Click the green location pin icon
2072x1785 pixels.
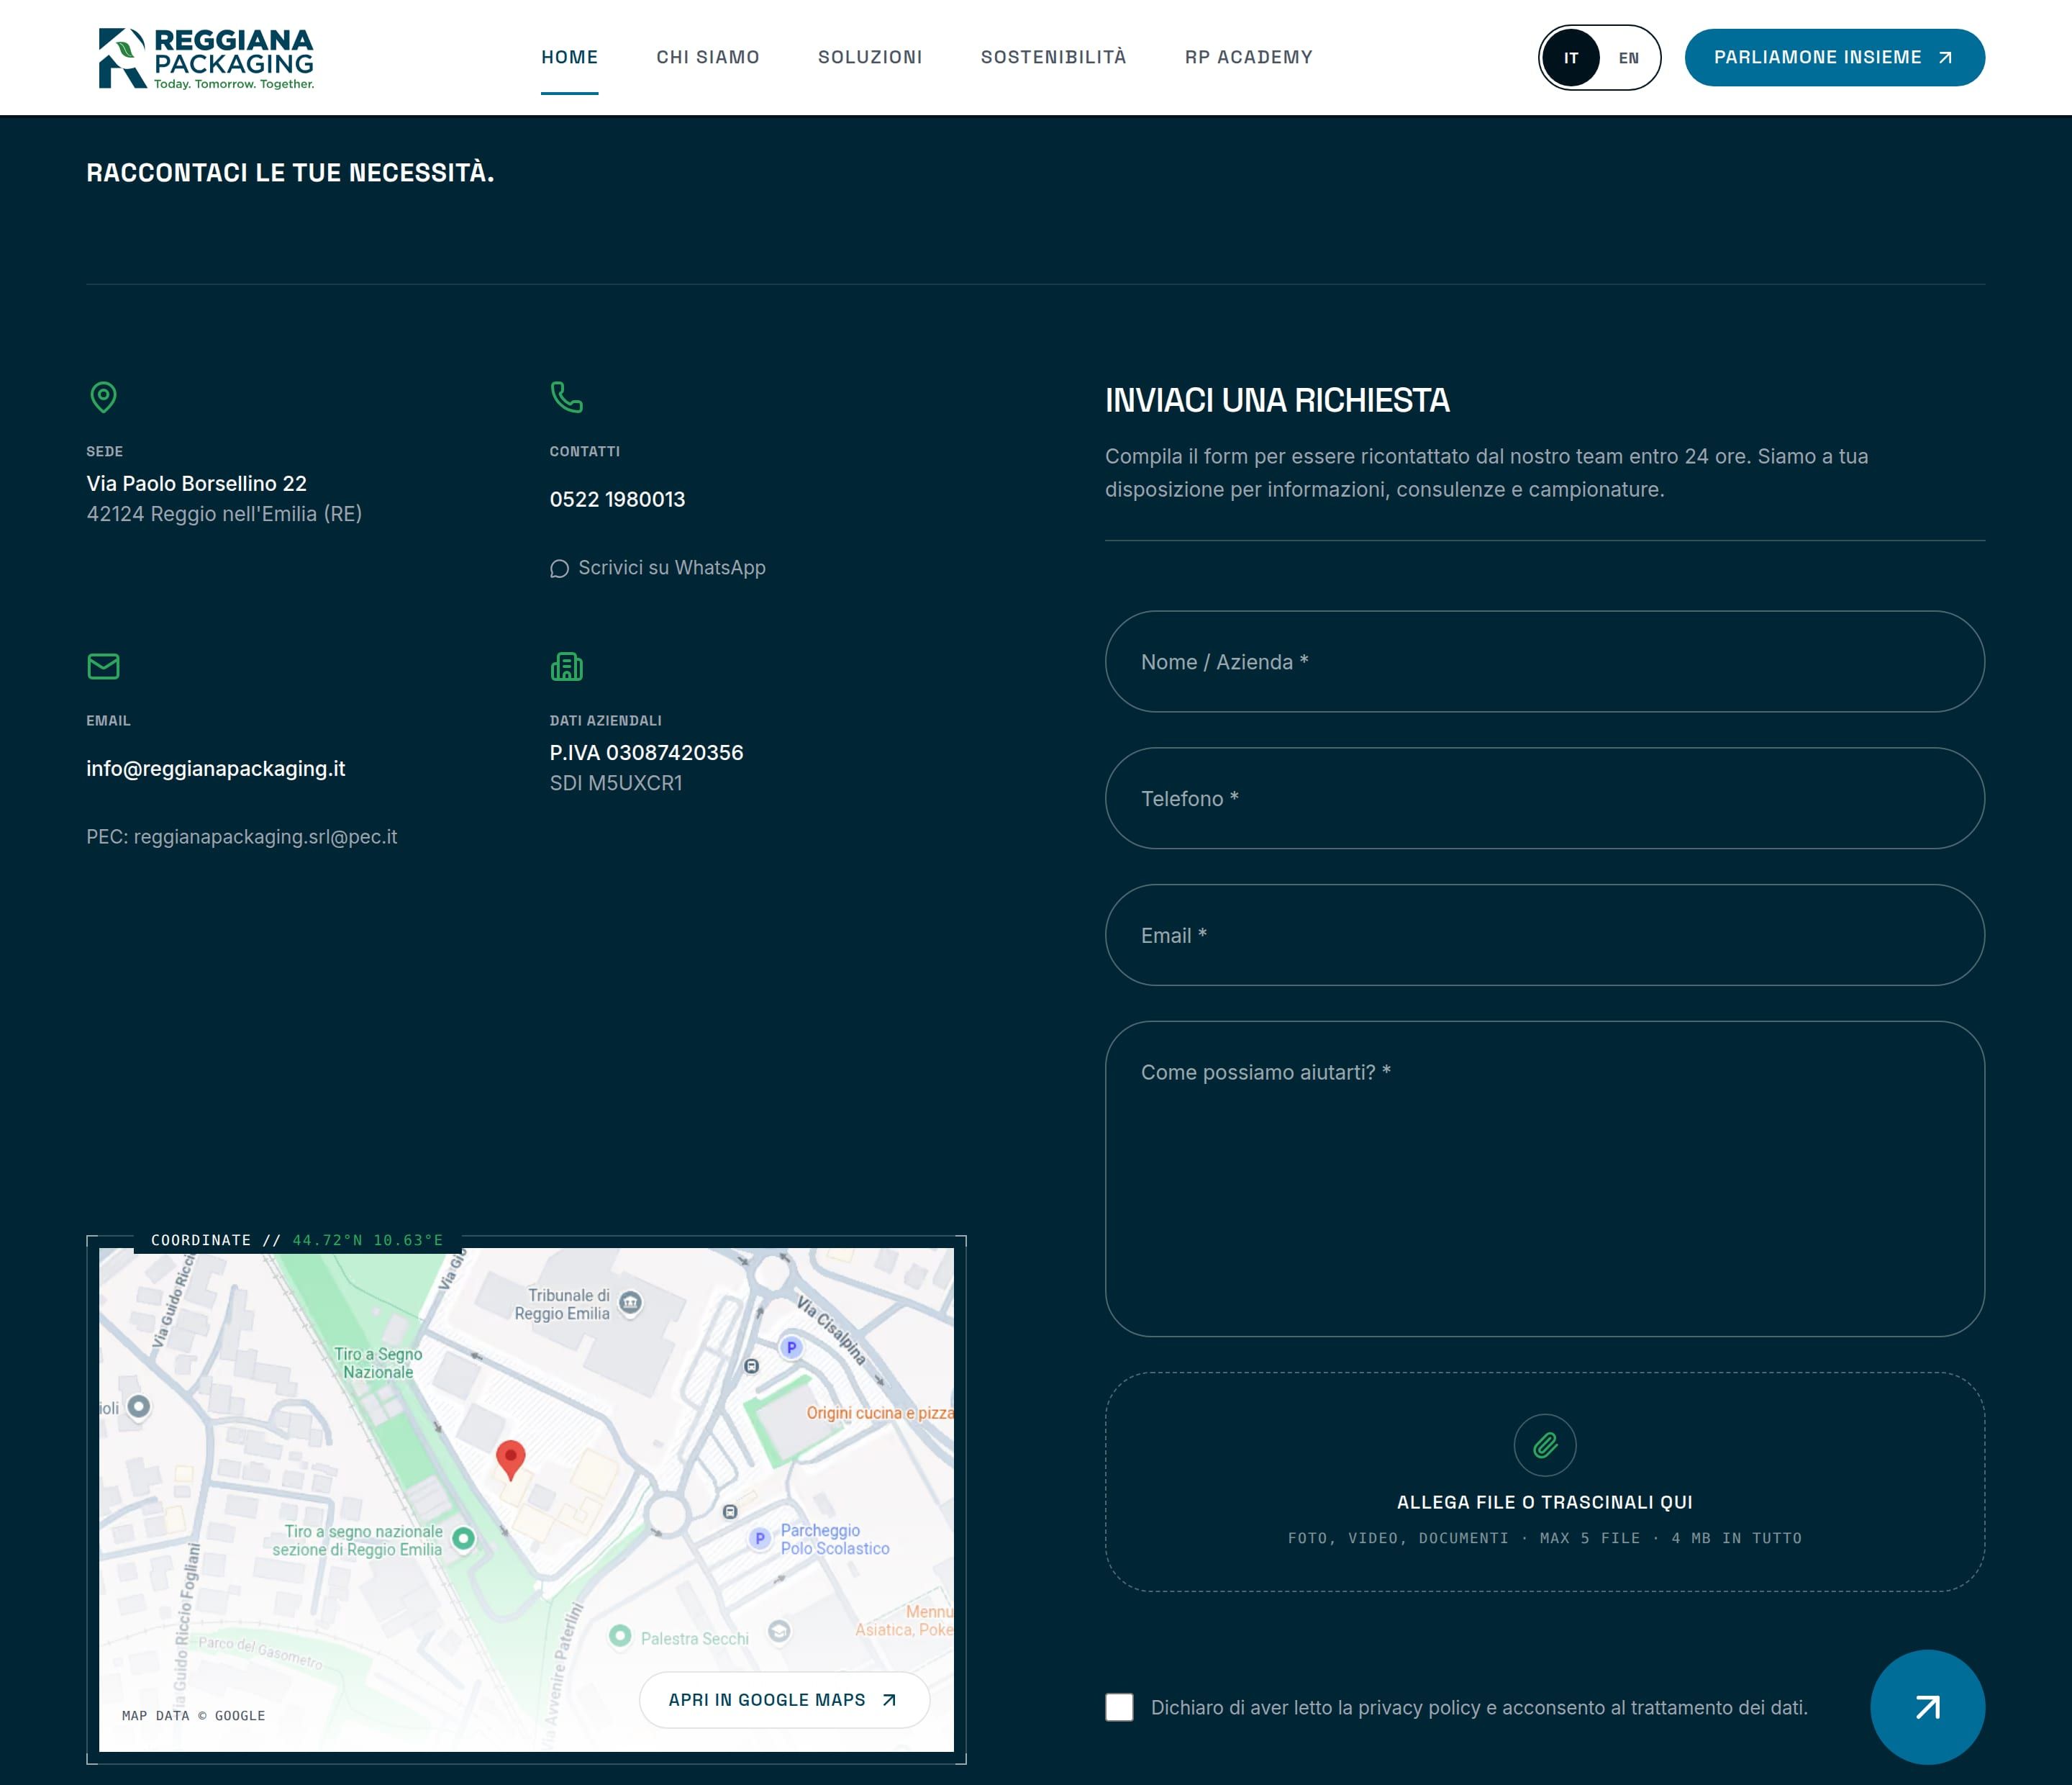[103, 397]
